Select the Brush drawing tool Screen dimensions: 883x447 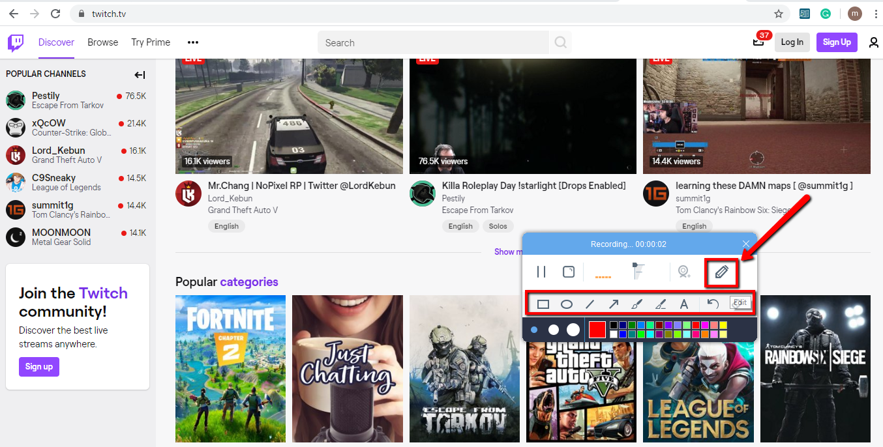pos(637,304)
